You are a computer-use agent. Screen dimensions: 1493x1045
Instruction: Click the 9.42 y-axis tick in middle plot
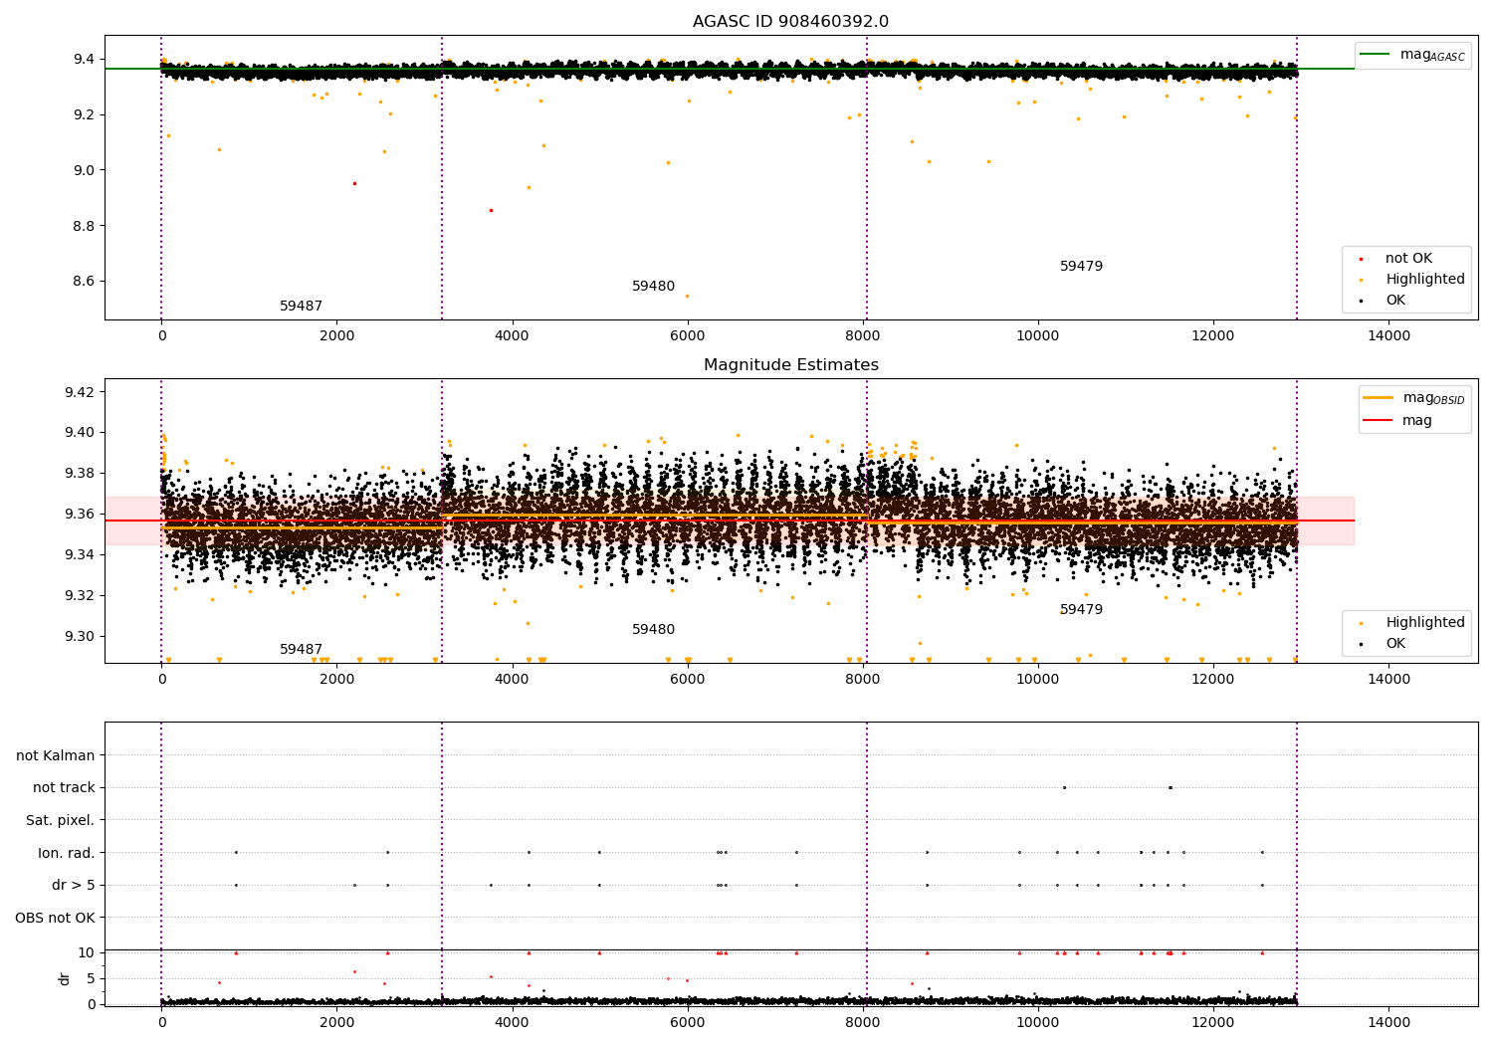(80, 392)
